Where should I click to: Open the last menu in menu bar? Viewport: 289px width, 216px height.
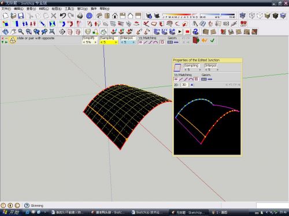click(x=105, y=9)
